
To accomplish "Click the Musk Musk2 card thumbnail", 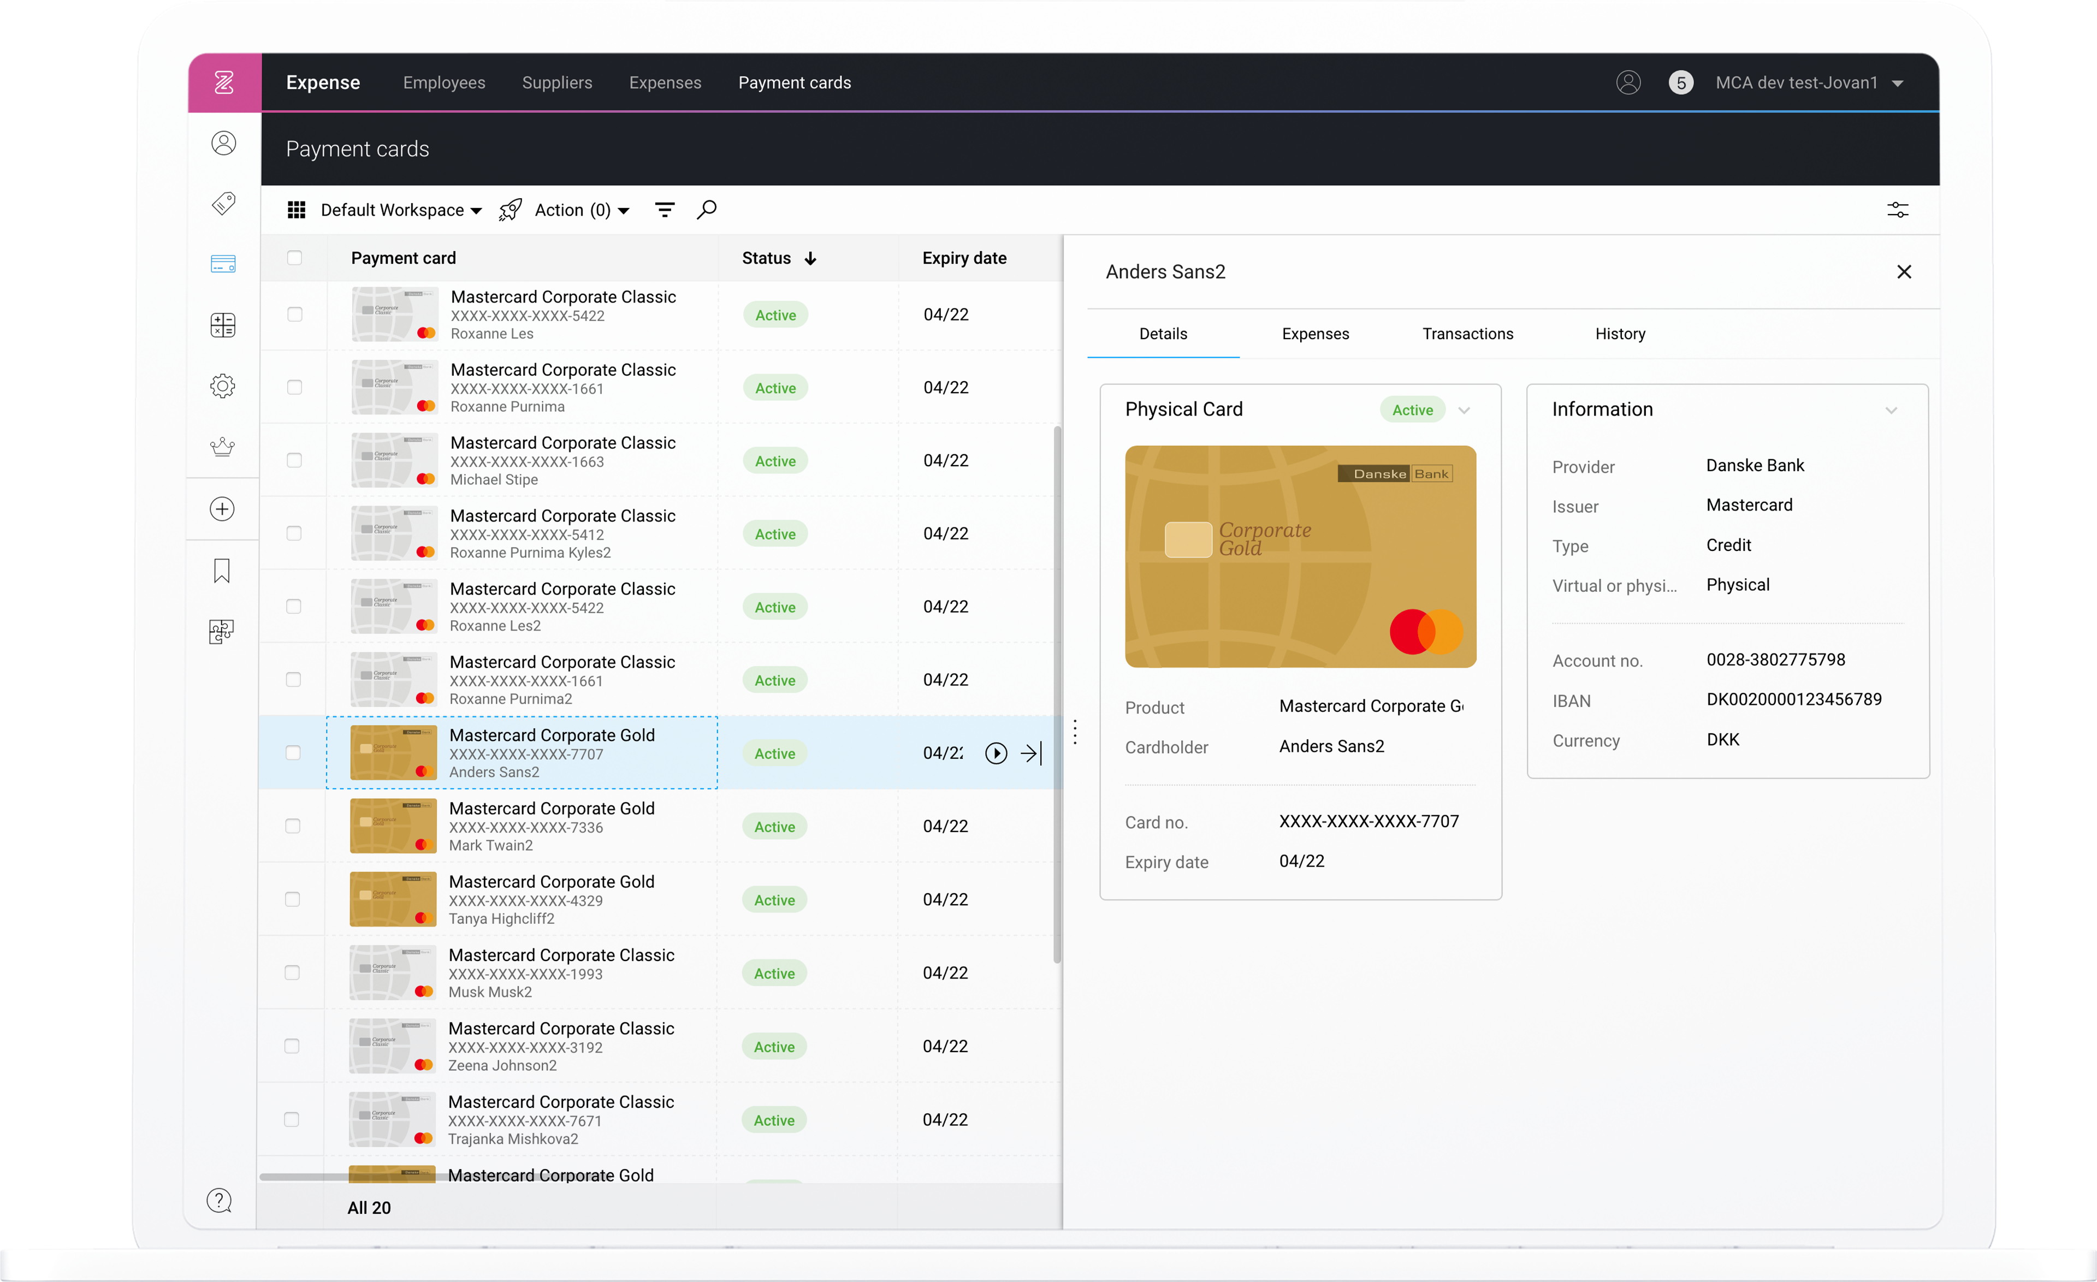I will [x=392, y=972].
